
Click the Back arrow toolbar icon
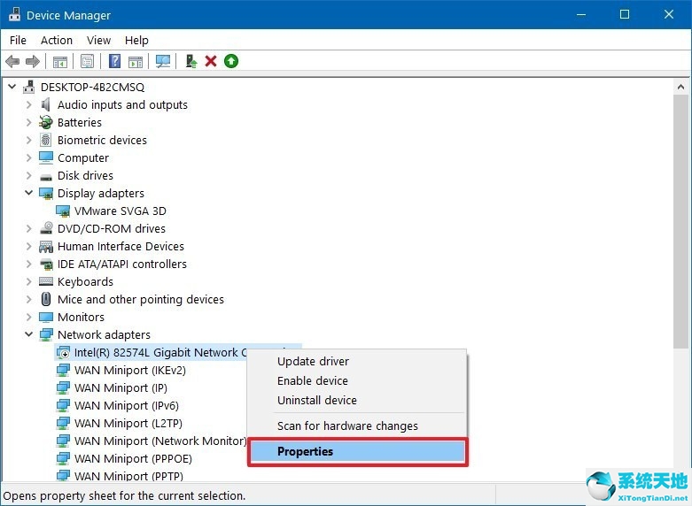(12, 61)
